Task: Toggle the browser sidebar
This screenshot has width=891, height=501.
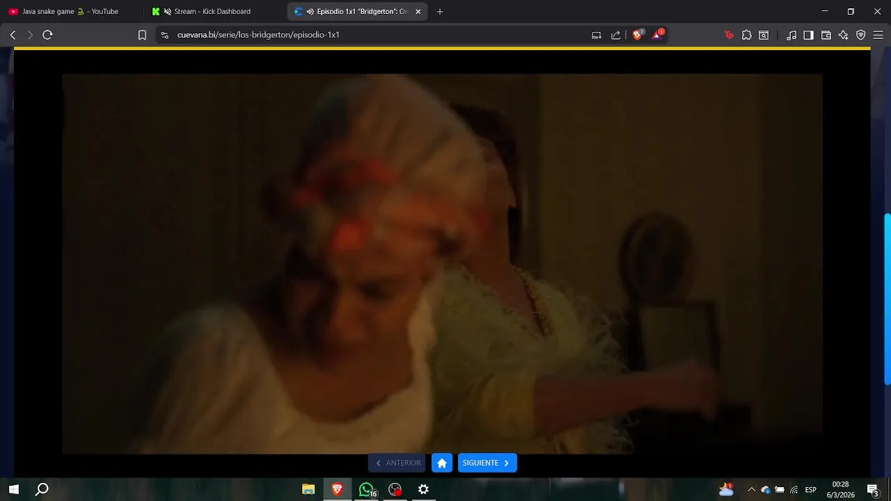Action: pyautogui.click(x=808, y=35)
